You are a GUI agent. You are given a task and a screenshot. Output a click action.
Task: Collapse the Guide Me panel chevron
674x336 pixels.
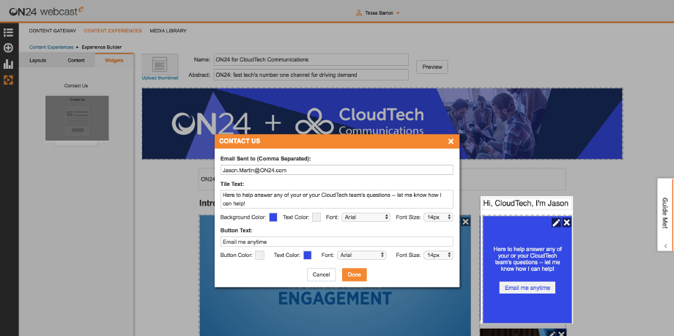(x=665, y=246)
